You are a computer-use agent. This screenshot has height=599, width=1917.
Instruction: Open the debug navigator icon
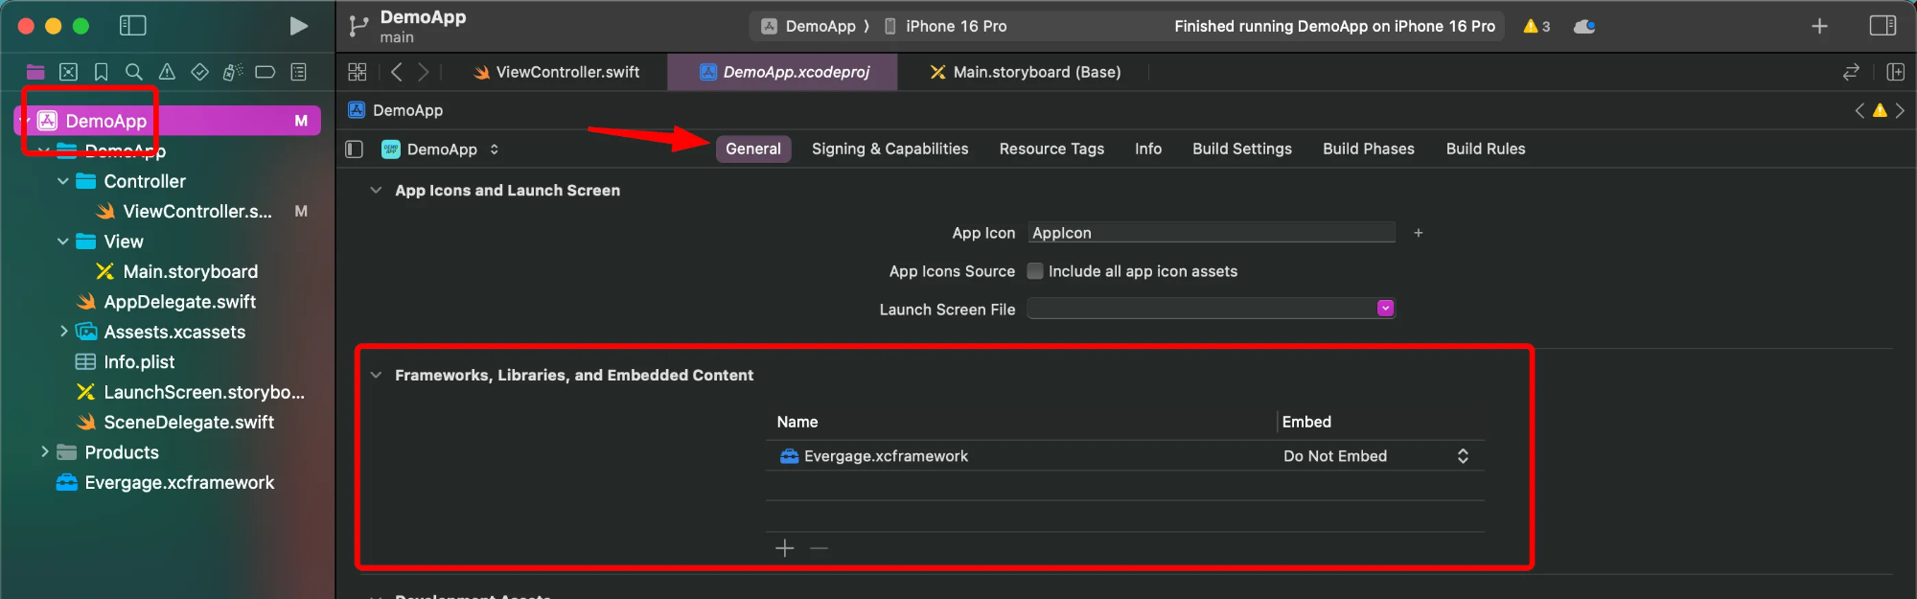click(x=233, y=72)
